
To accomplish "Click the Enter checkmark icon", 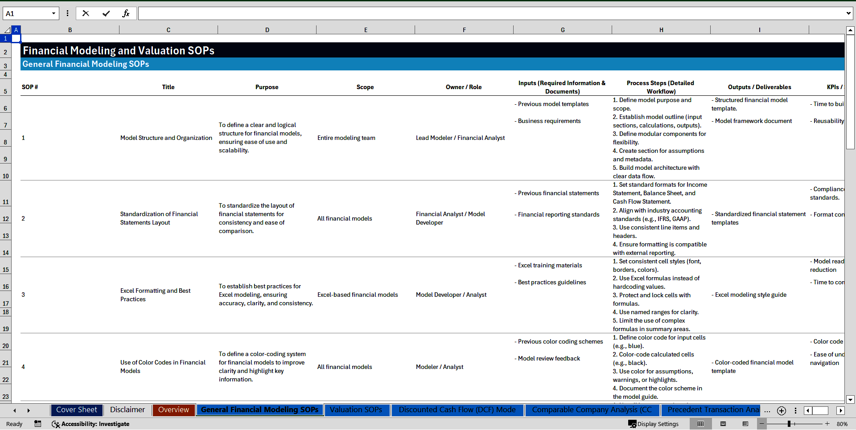I will point(106,13).
